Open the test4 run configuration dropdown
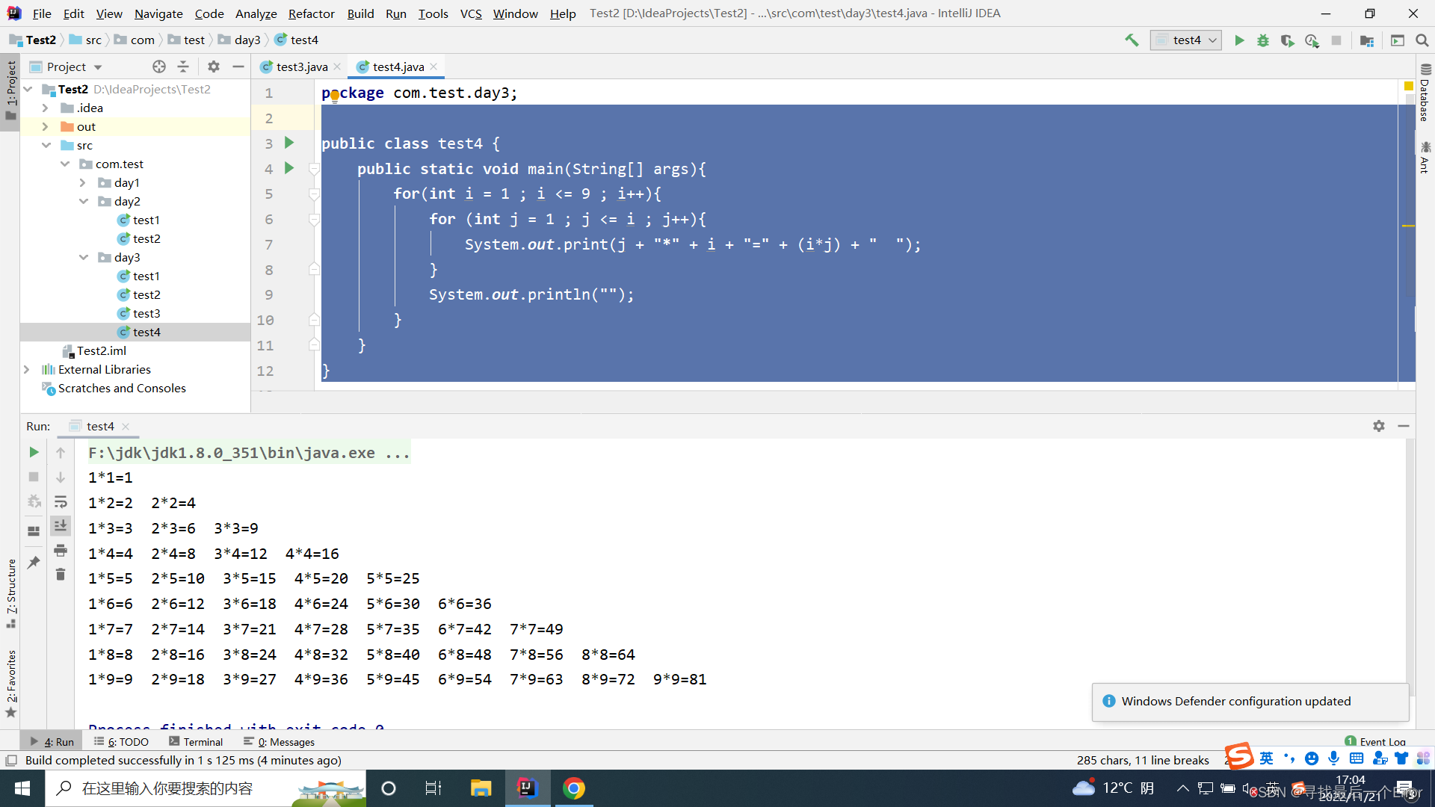This screenshot has height=807, width=1435. [1187, 40]
